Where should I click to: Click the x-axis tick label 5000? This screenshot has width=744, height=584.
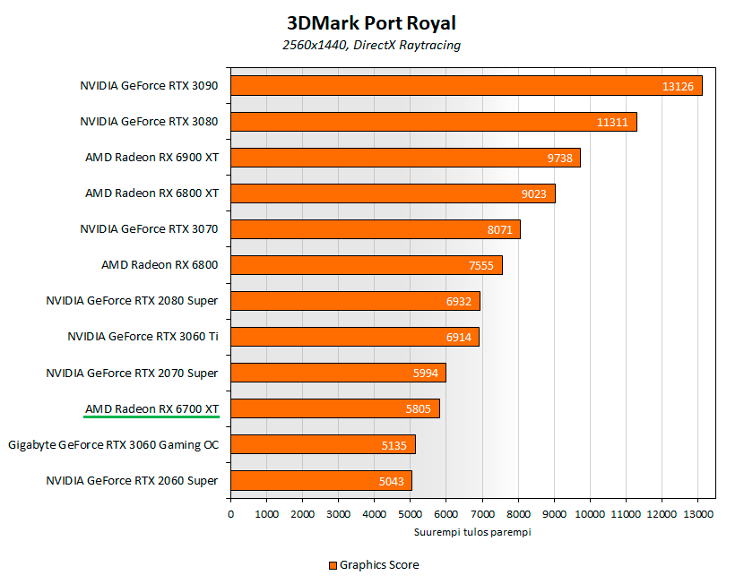click(x=410, y=514)
